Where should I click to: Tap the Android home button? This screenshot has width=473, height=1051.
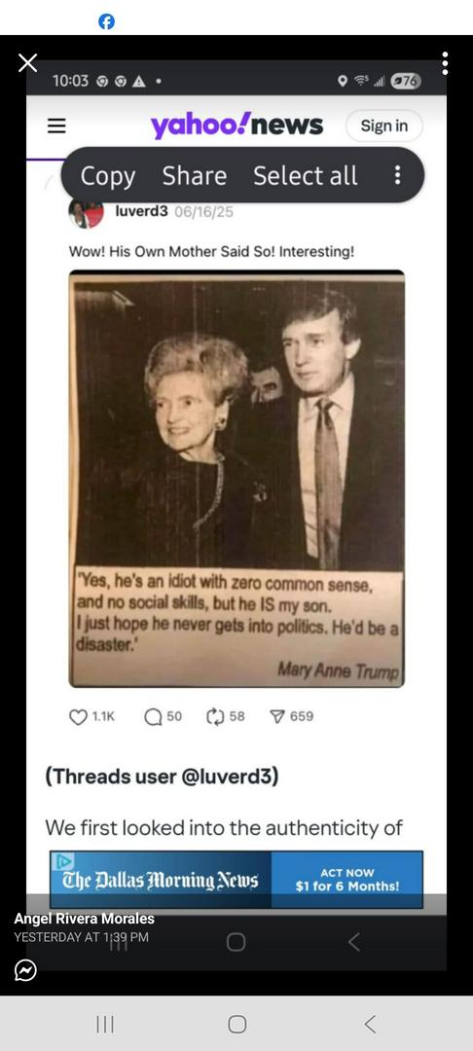237,1024
